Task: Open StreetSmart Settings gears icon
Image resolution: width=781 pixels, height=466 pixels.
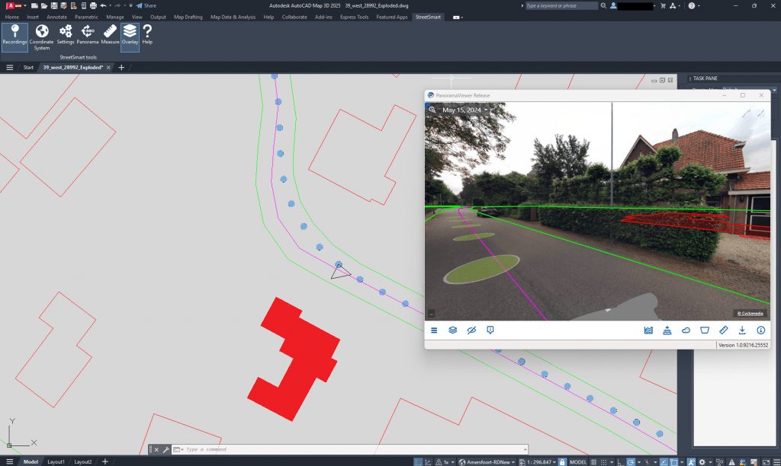Action: [66, 35]
